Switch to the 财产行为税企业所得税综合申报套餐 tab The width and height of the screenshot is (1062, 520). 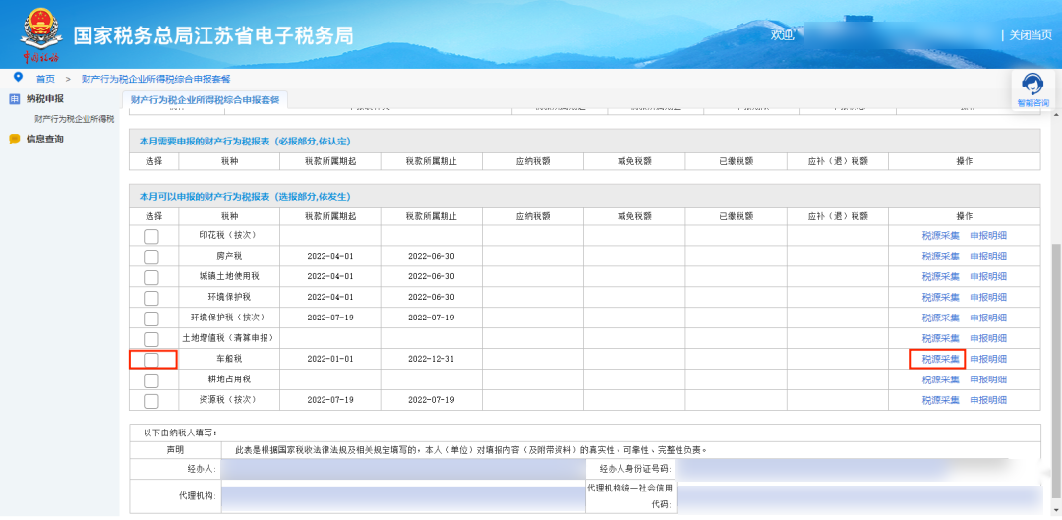206,99
